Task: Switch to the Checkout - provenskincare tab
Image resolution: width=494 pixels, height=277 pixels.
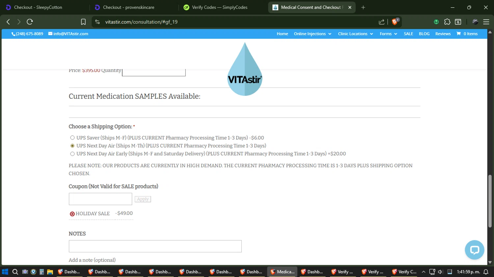Action: pyautogui.click(x=133, y=7)
